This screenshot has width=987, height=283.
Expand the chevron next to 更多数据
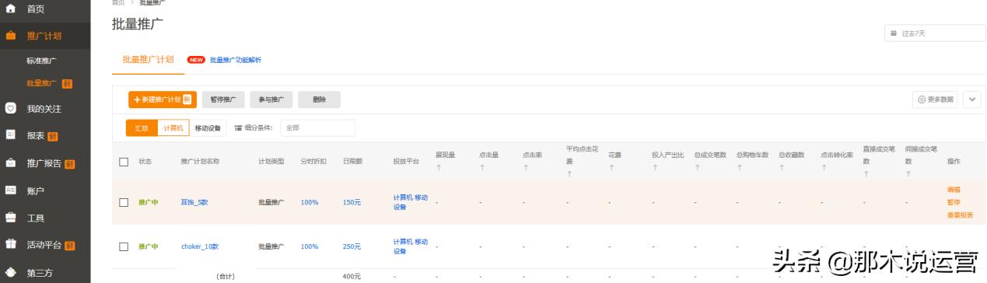point(972,100)
